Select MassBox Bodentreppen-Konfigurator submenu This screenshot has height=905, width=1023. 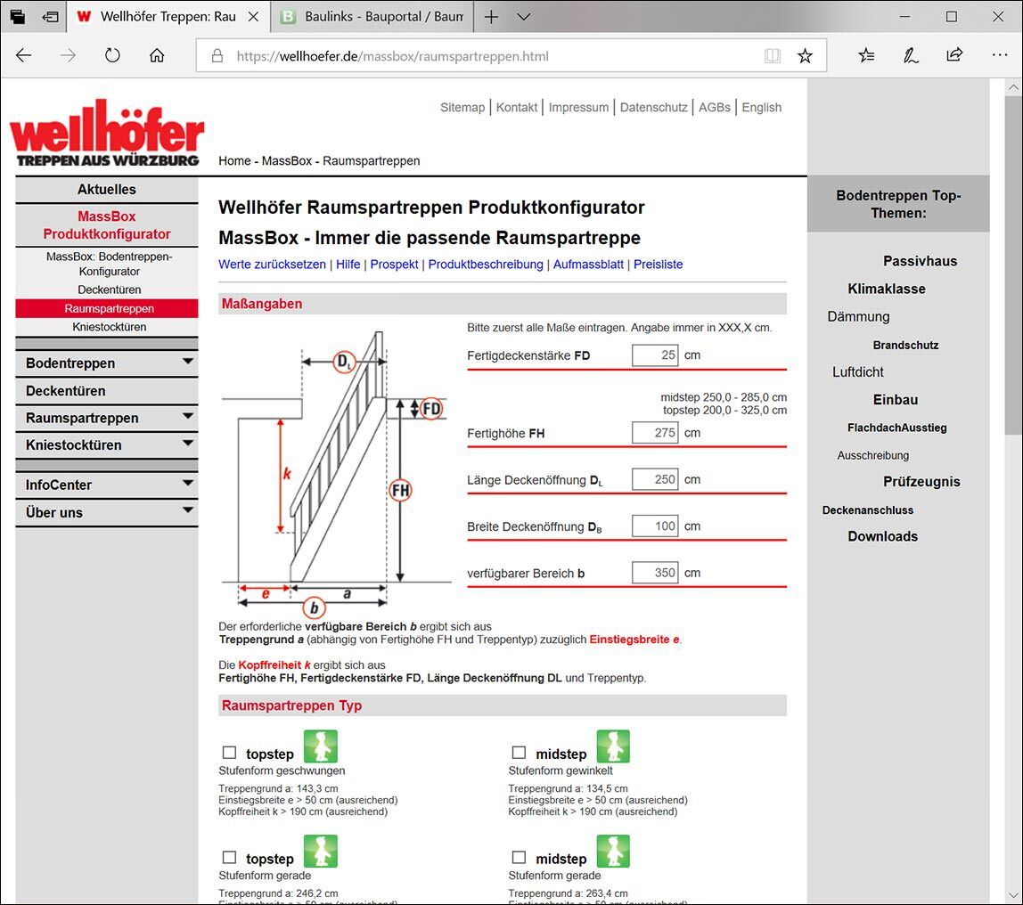pyautogui.click(x=109, y=264)
